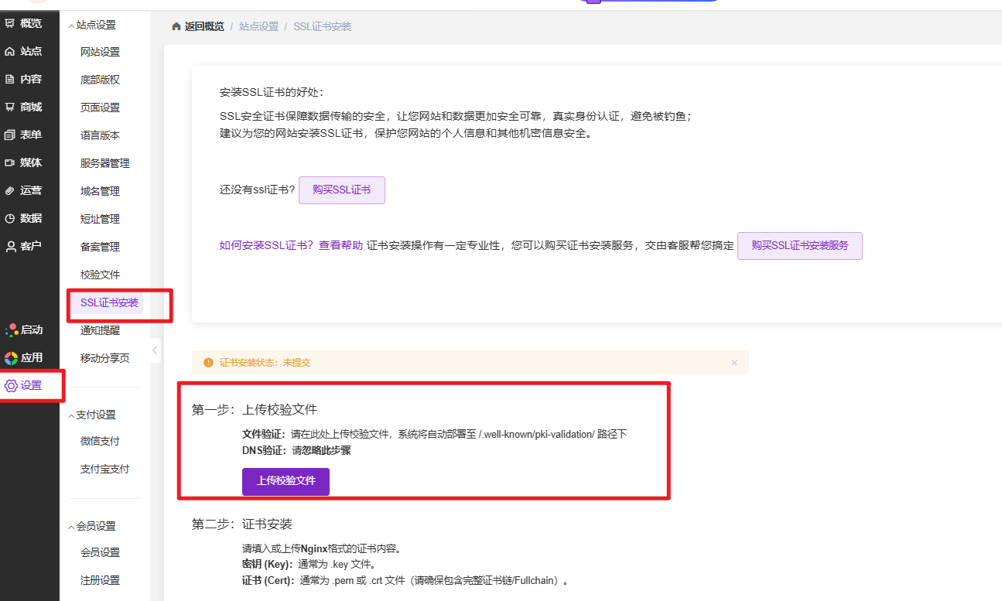The image size is (1002, 601).
Task: Click the Forms (表单) sidebar icon
Action: tap(10, 135)
